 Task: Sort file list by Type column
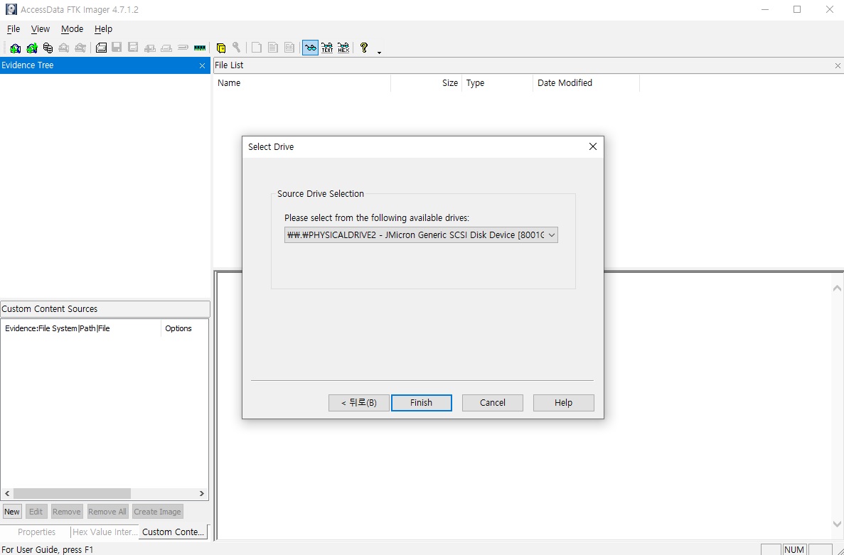click(497, 83)
